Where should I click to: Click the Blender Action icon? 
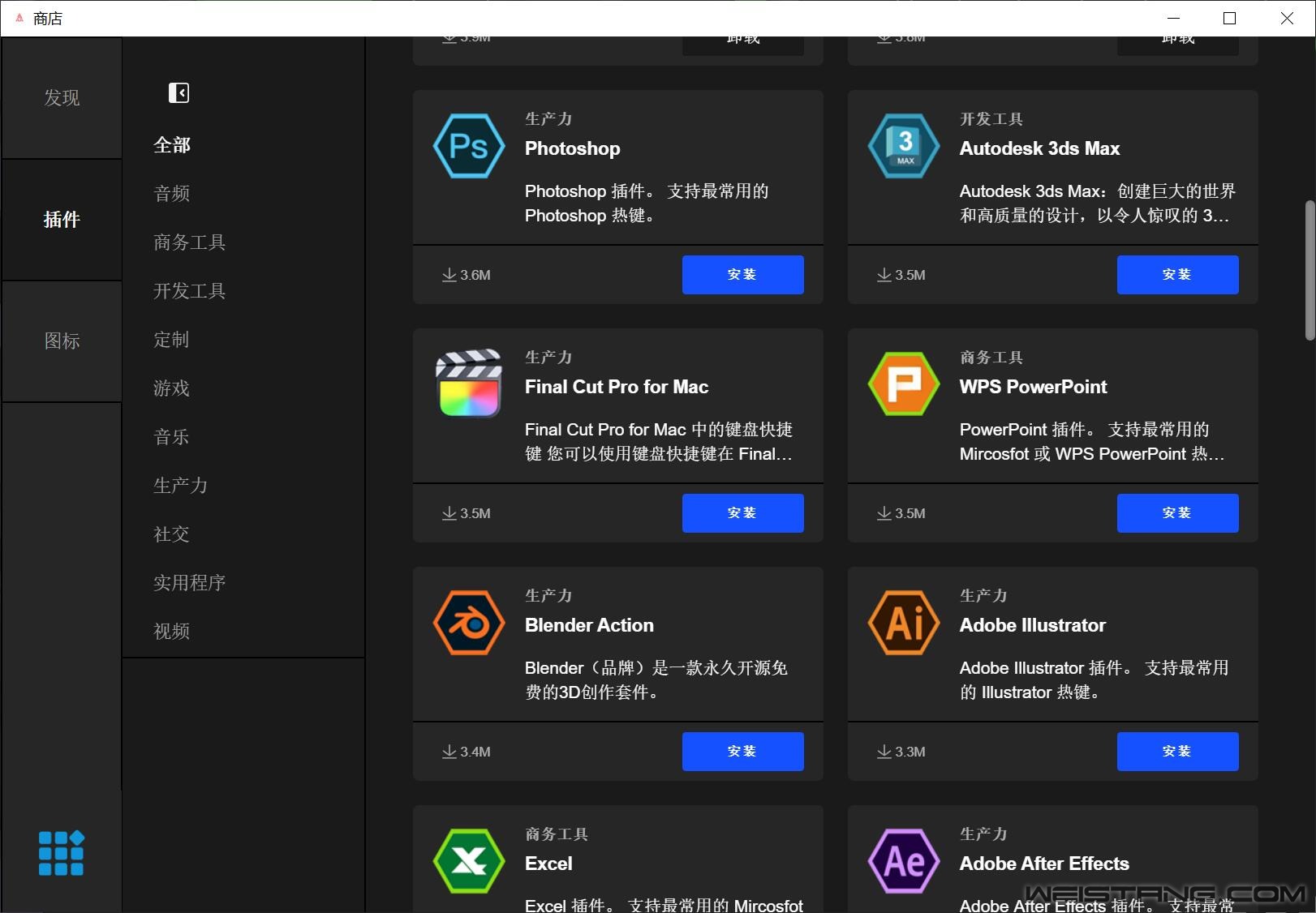pyautogui.click(x=469, y=623)
